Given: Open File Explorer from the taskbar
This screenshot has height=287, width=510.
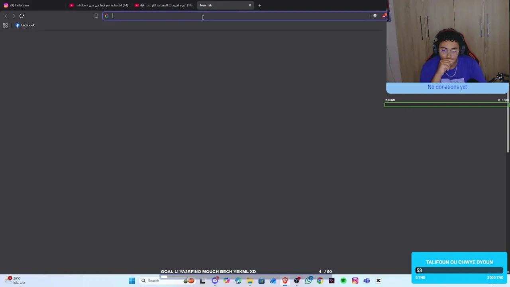Looking at the screenshot, I should point(249,281).
